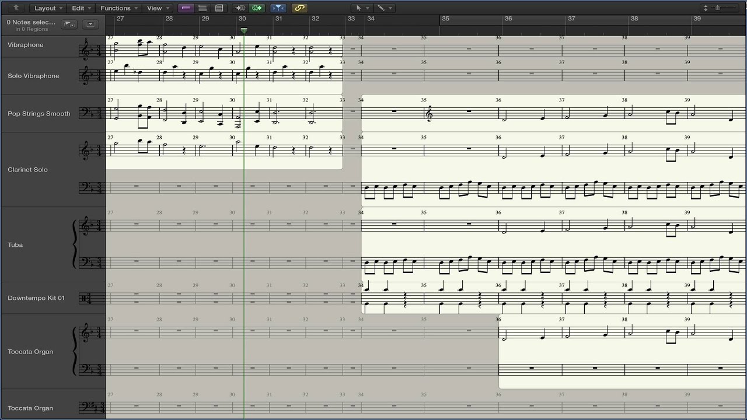This screenshot has width=747, height=420.
Task: Click the up-arrow hierarchy button
Action: tap(16, 8)
